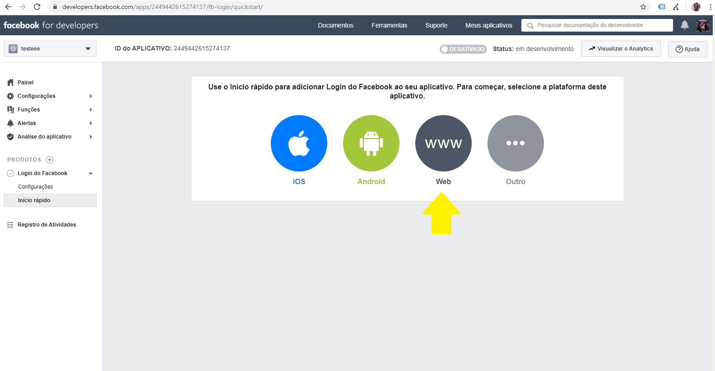Reload the page

click(x=37, y=7)
